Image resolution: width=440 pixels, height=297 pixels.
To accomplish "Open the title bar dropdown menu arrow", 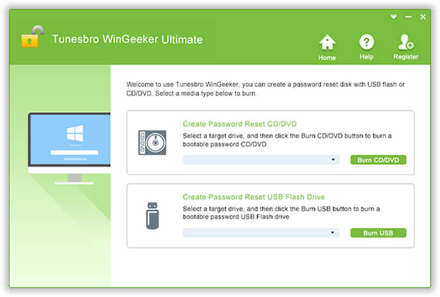I will (393, 17).
